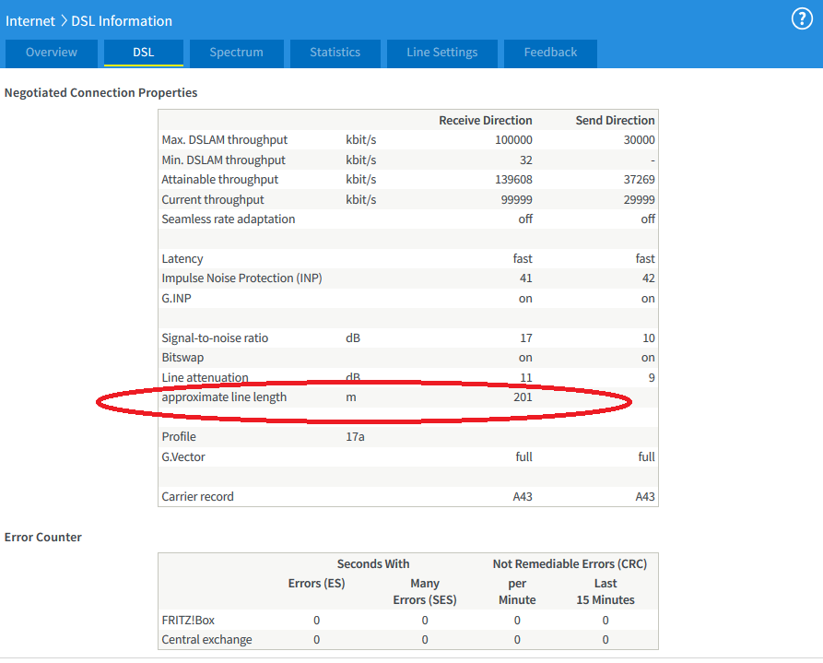Click the receive current throughput value 99999

click(x=513, y=200)
